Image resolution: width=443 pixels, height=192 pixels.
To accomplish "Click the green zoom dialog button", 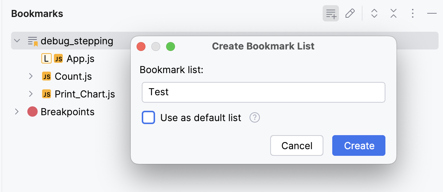I will click(x=171, y=47).
